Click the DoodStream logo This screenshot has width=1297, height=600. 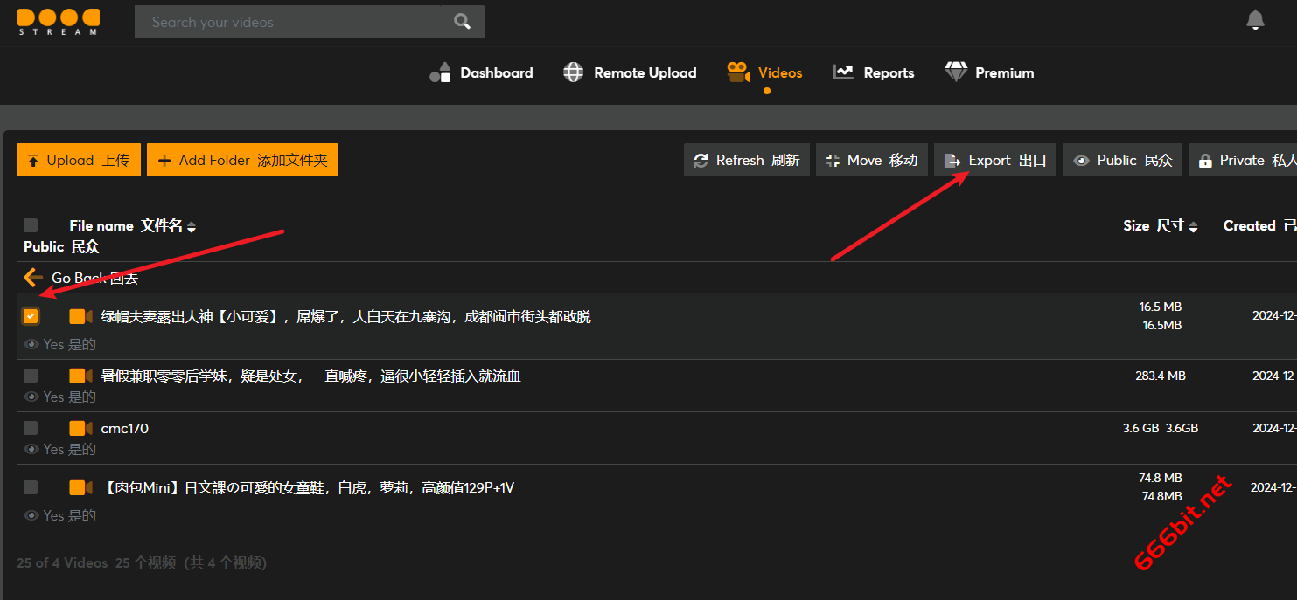tap(59, 22)
